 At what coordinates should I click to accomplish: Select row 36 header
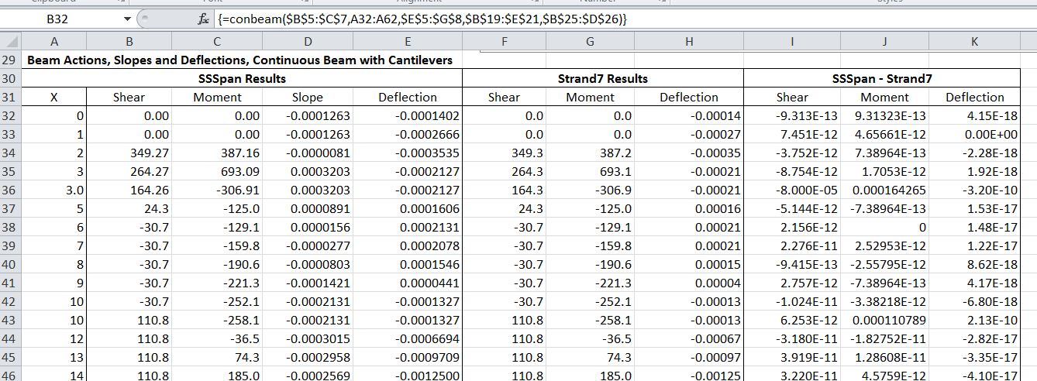(x=10, y=190)
